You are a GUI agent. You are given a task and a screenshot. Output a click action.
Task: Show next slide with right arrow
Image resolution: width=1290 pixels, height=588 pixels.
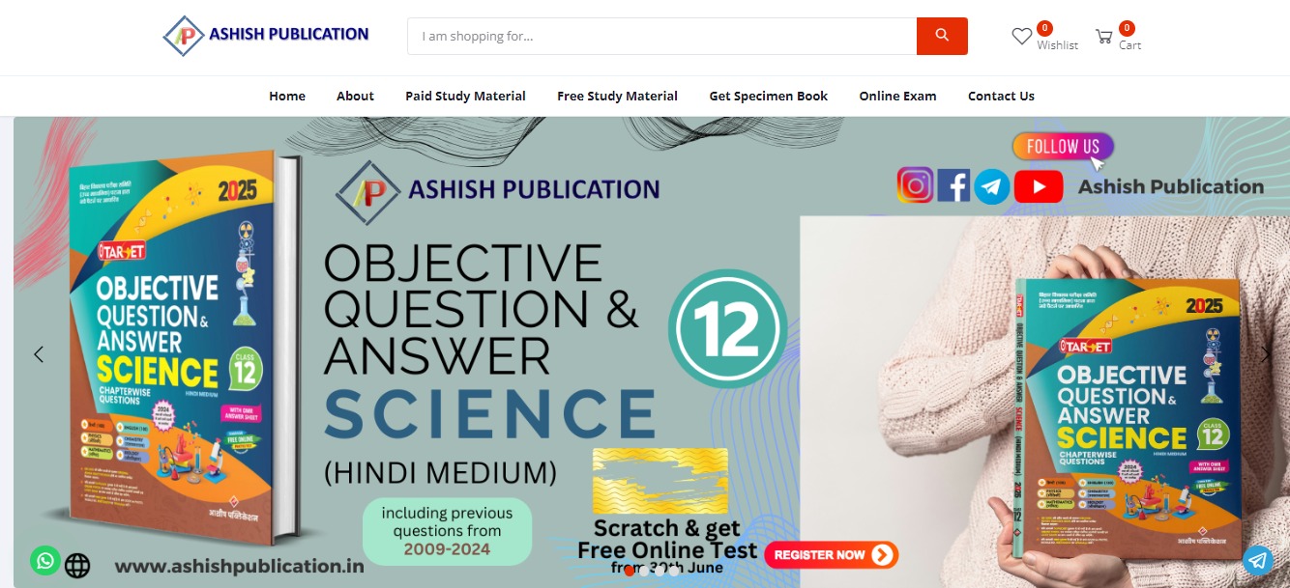[1265, 354]
